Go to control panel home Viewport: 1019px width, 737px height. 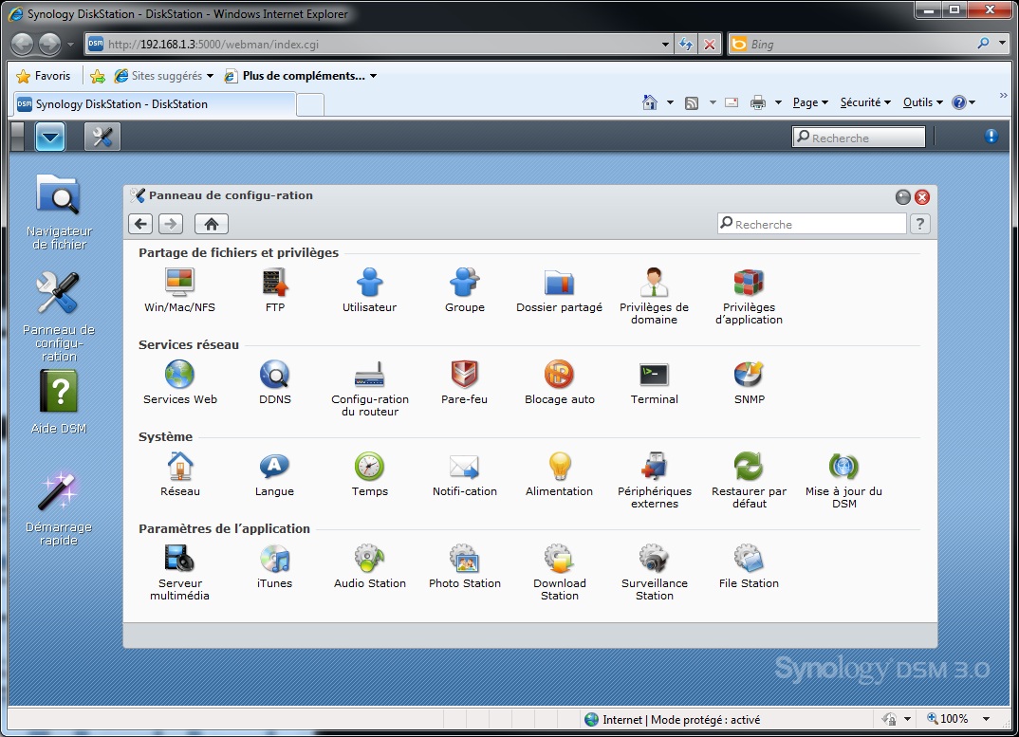(x=212, y=224)
